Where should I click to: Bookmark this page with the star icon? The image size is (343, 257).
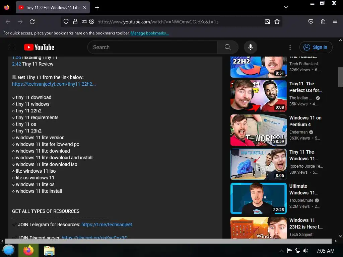(277, 22)
